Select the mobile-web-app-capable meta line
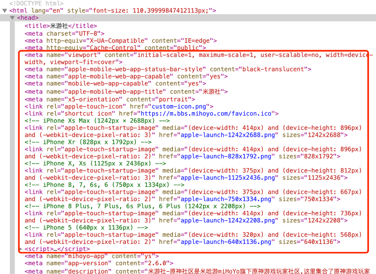Image resolution: width=376 pixels, height=274 pixels. 115,84
